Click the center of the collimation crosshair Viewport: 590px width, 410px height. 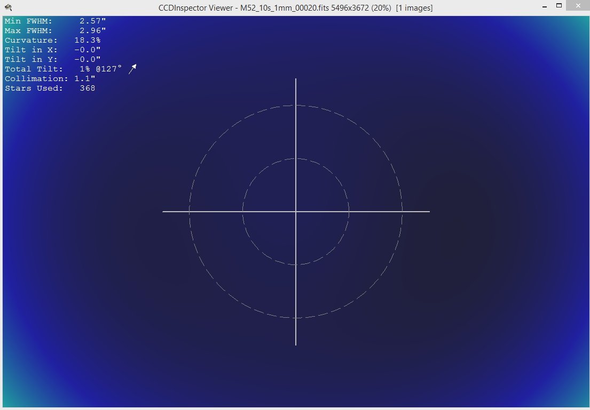coord(296,212)
